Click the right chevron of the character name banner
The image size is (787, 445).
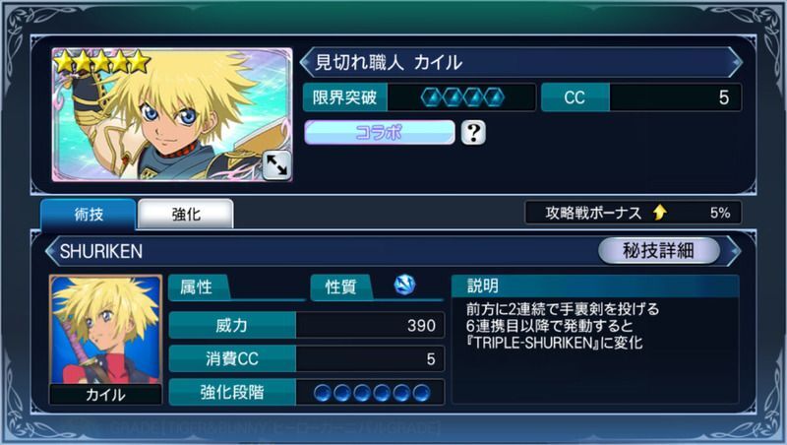[735, 62]
